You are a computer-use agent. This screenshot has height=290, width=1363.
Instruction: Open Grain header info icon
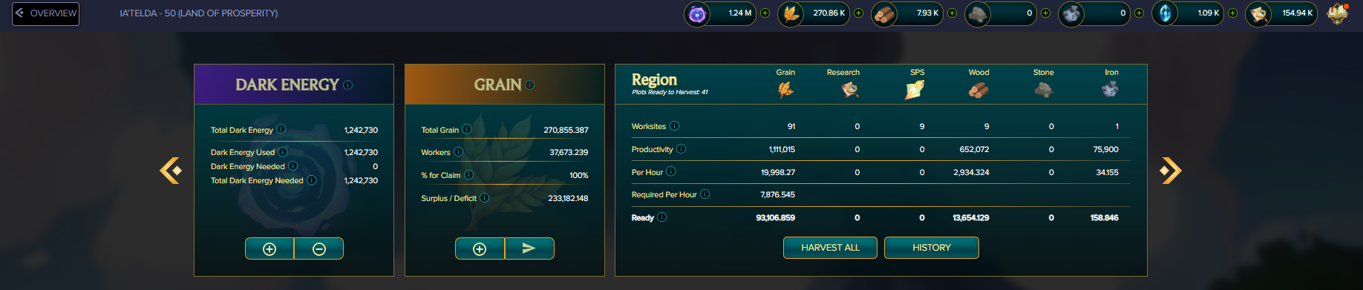pyautogui.click(x=529, y=85)
